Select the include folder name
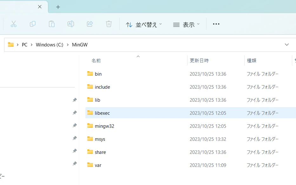296x185 pixels. click(x=102, y=87)
